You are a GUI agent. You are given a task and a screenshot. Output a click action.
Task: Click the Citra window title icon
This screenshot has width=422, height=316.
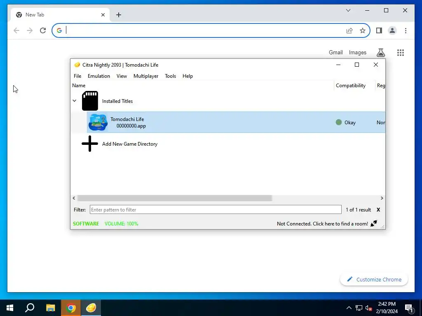[77, 65]
